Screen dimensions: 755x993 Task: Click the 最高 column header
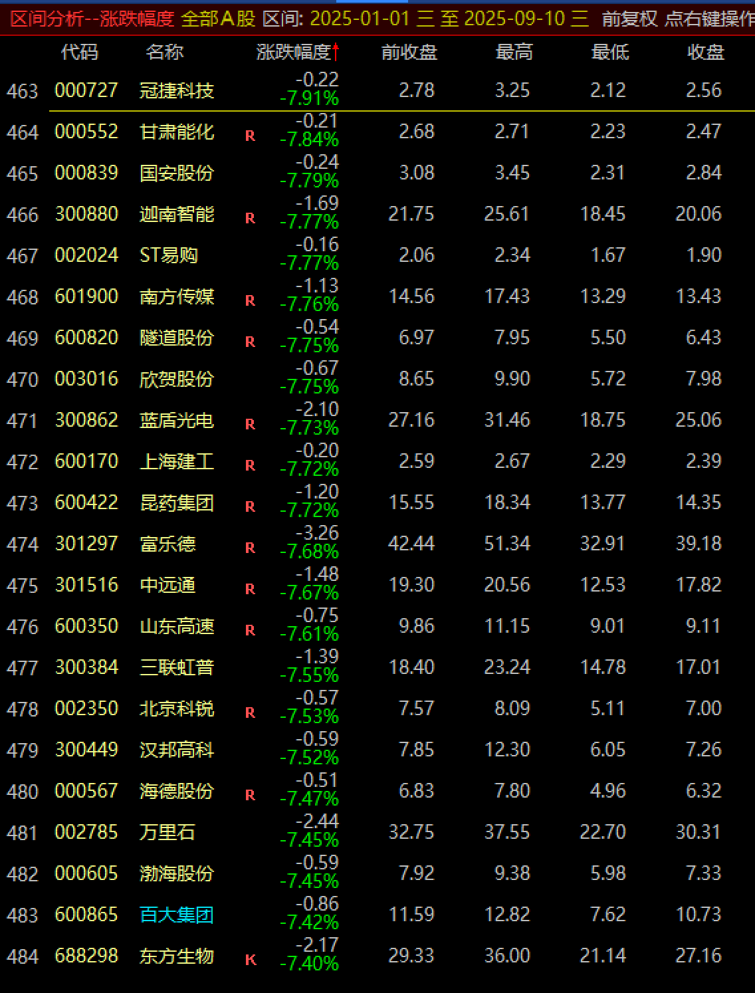pos(514,52)
